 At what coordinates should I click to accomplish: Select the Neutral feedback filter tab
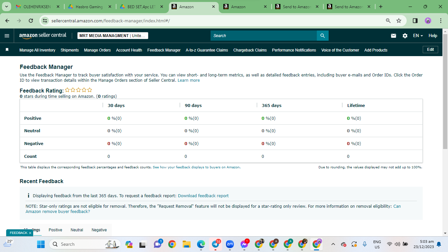(x=77, y=230)
